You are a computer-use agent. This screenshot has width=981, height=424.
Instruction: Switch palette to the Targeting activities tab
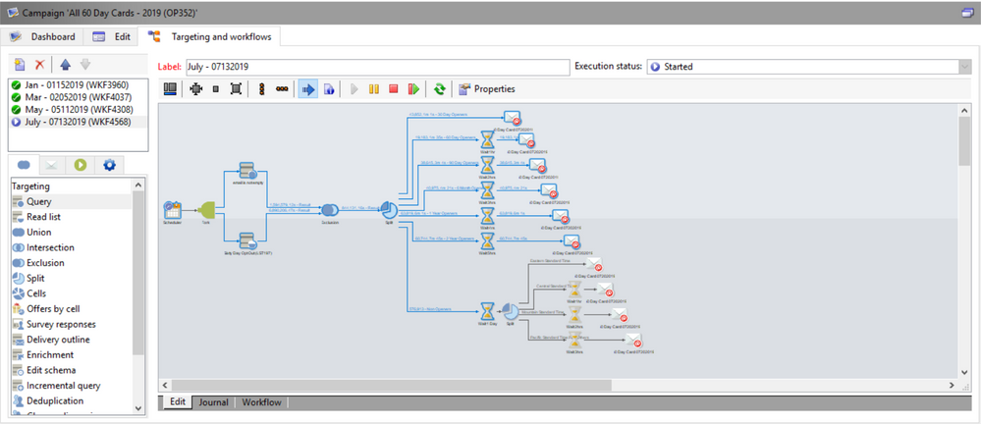pos(25,165)
